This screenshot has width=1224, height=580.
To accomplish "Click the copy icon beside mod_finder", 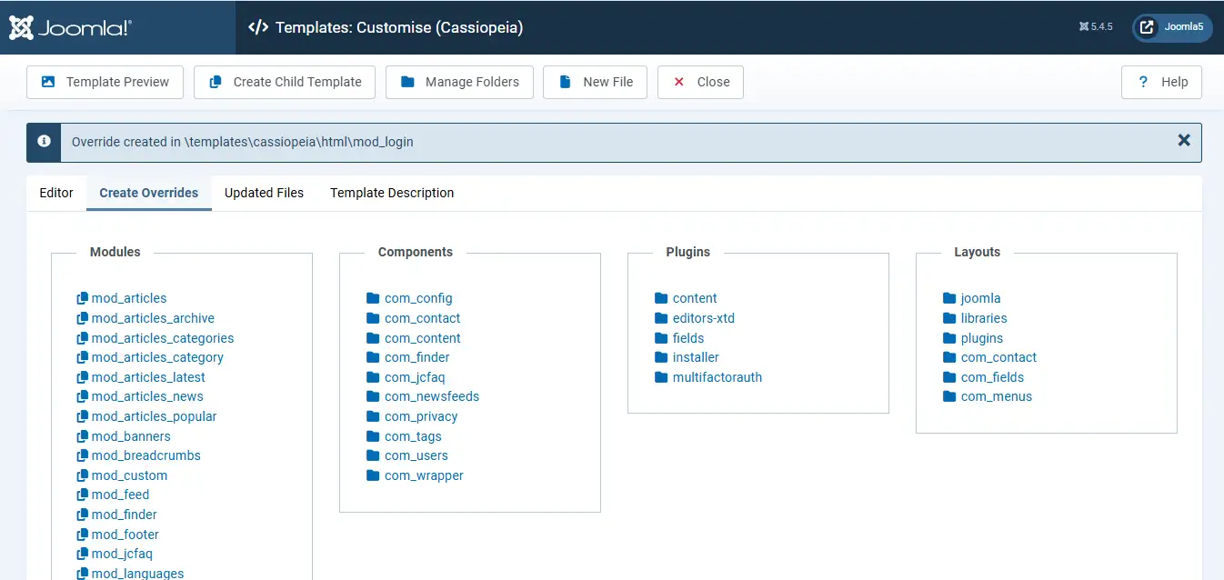I will point(83,515).
